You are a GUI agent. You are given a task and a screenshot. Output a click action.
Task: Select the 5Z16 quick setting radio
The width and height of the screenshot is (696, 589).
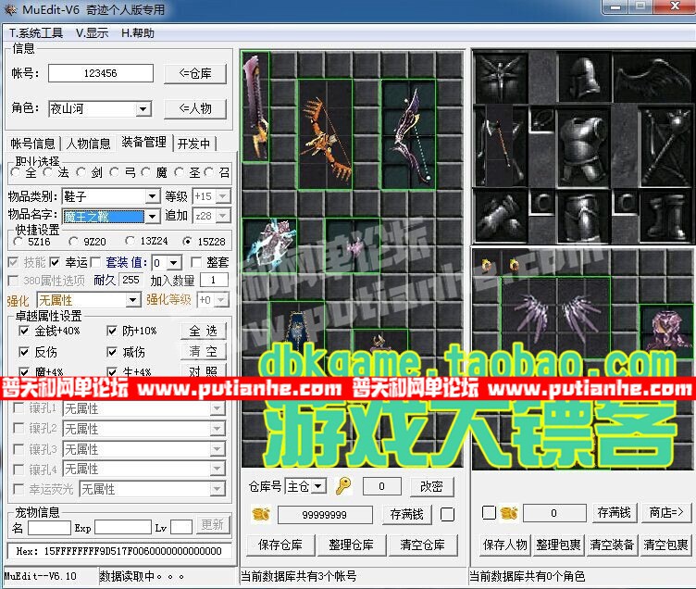click(x=18, y=241)
